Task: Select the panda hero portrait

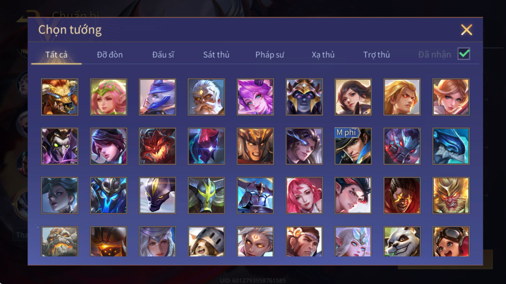Action: pyautogui.click(x=402, y=242)
